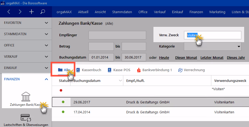Viewport: 249px width, 127px height.
Task: Open the Kategorie dropdown
Action: 239,46
